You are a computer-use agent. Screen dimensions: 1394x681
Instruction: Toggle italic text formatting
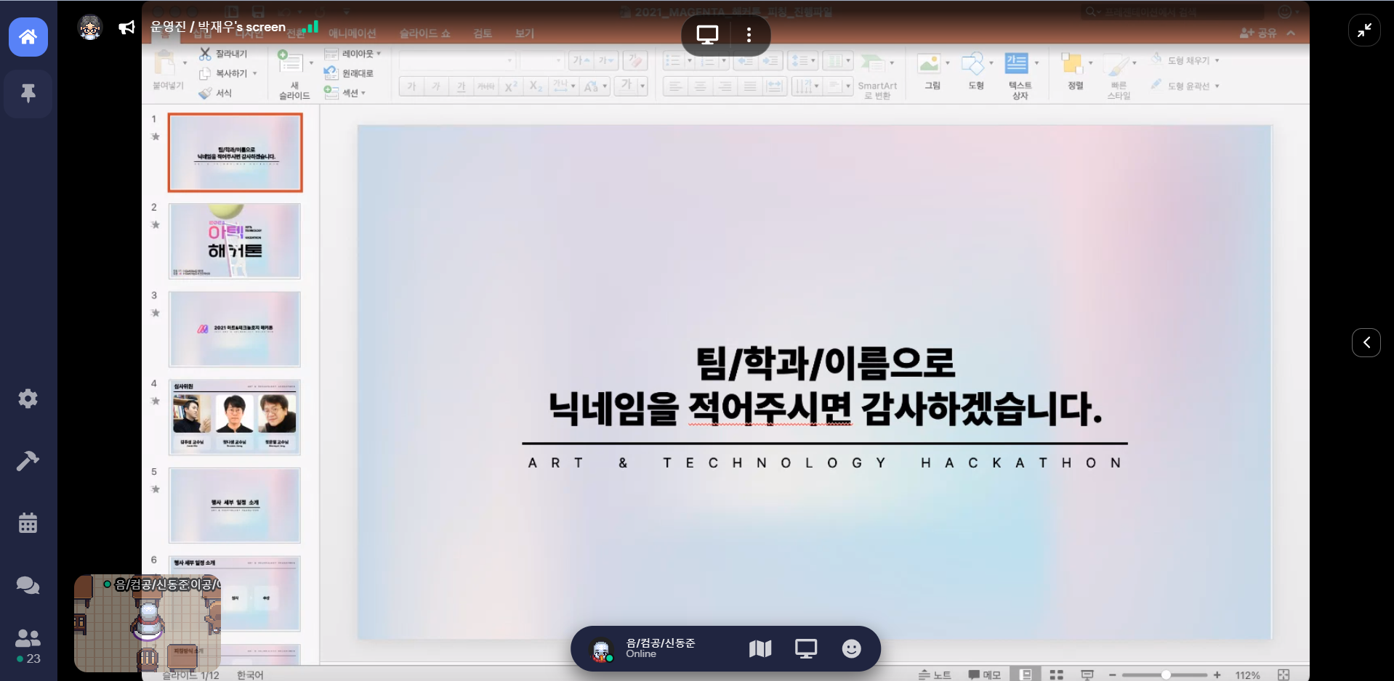coord(436,86)
